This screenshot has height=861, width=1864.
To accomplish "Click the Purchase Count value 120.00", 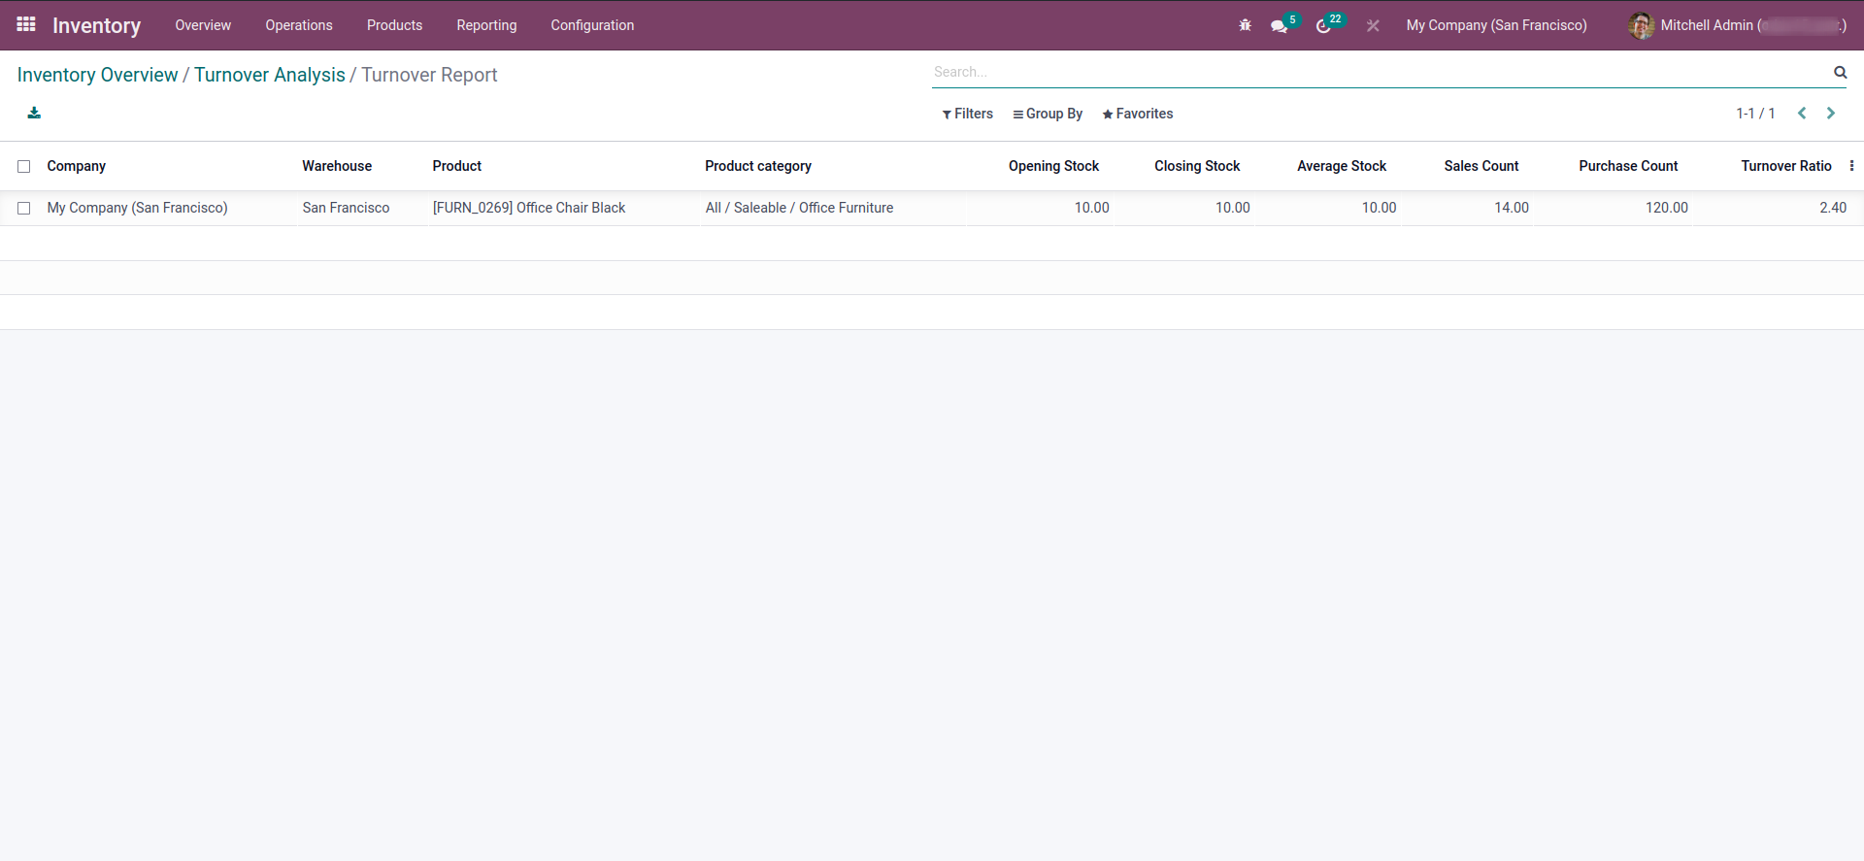I will (x=1667, y=208).
